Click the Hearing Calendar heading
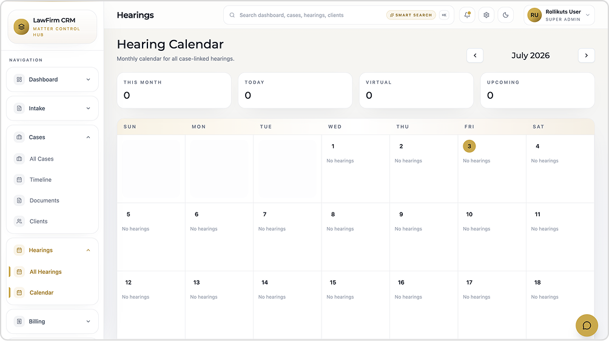The image size is (609, 341). coord(170,44)
